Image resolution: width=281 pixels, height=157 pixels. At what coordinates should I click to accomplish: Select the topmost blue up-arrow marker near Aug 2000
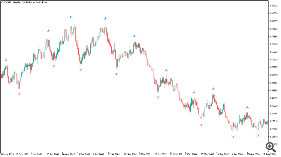[x=71, y=17]
